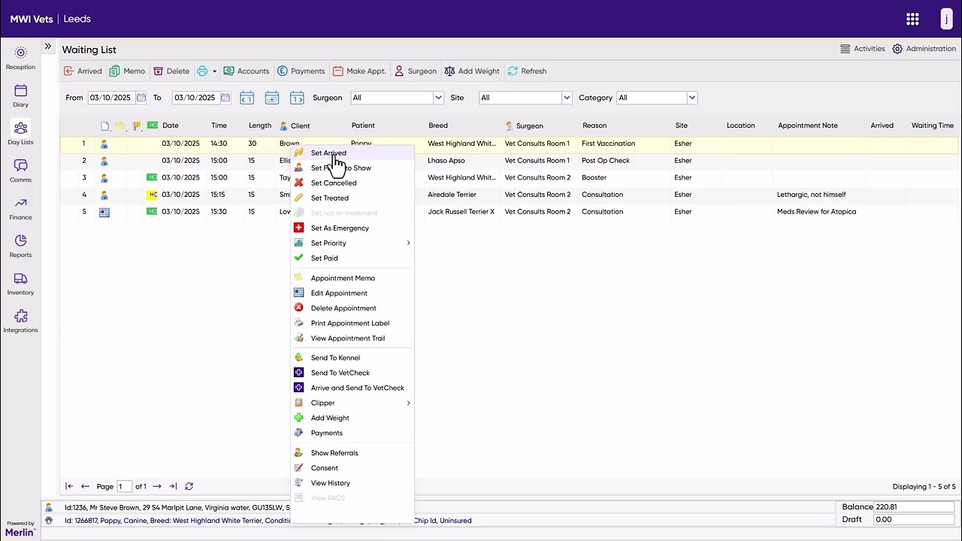Open the Finance sidebar section
Image resolution: width=962 pixels, height=541 pixels.
pyautogui.click(x=20, y=208)
